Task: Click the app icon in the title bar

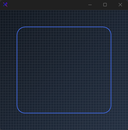Action: [5, 5]
